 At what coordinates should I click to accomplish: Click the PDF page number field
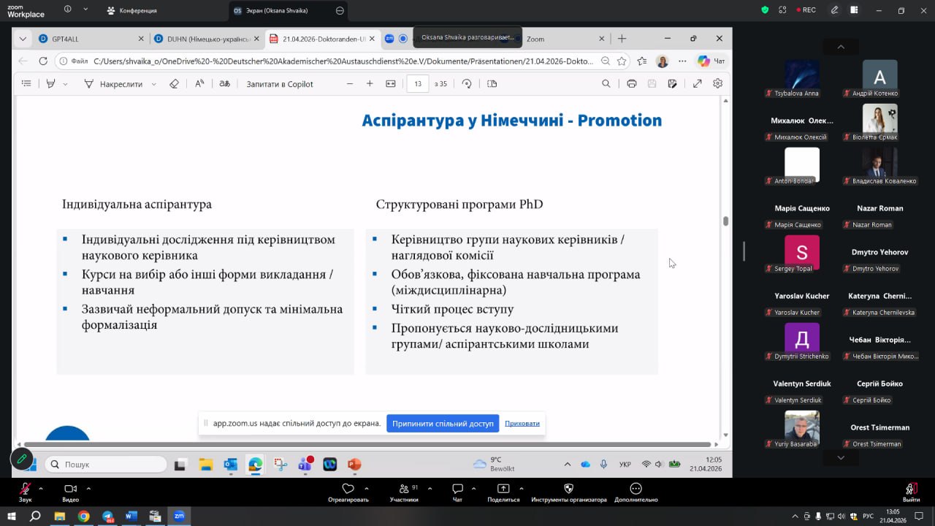(418, 84)
